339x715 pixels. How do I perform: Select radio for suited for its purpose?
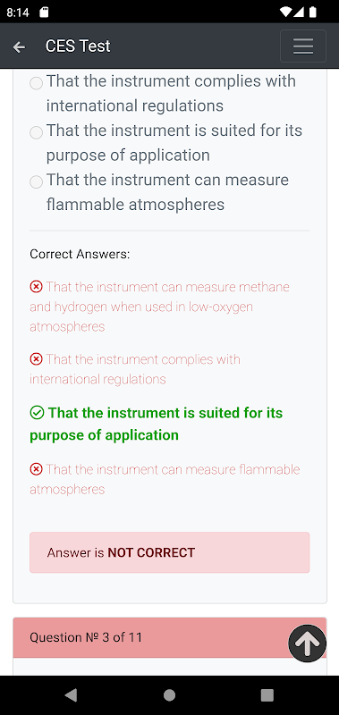[36, 132]
